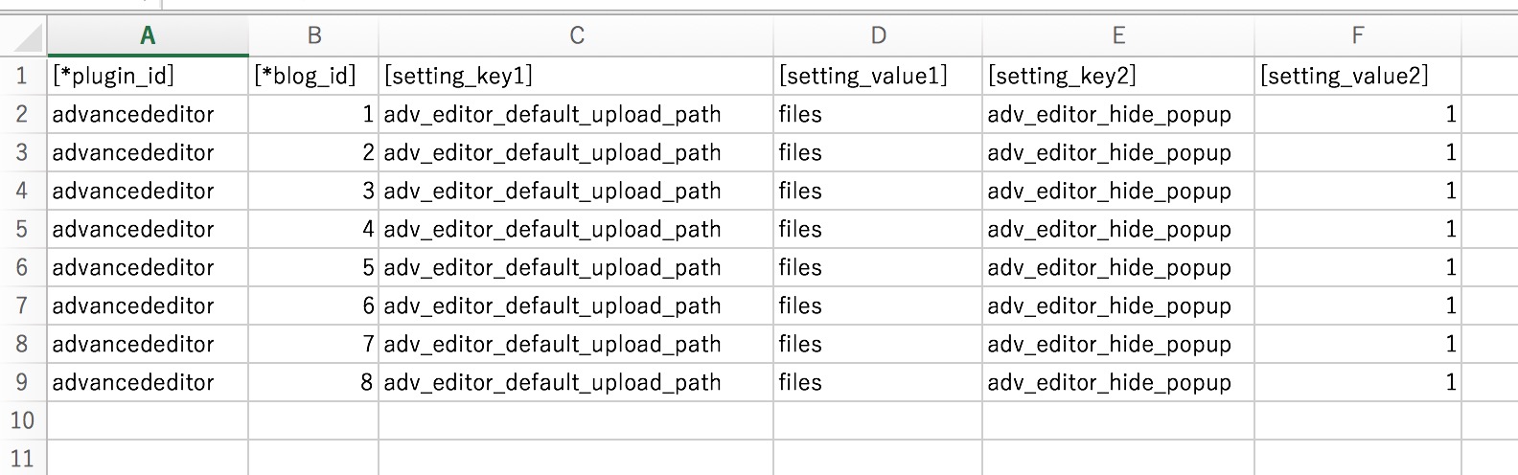Select column C header
Viewport: 1518px width, 475px height.
576,36
